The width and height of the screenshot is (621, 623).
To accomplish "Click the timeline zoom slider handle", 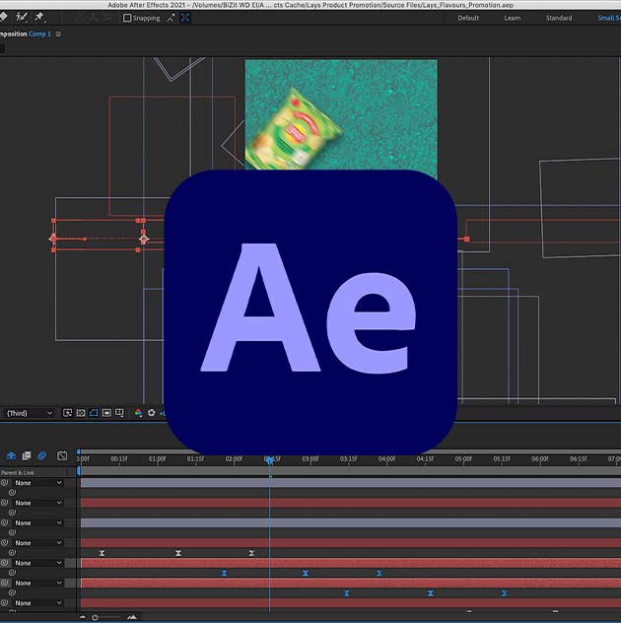I will pos(95,617).
